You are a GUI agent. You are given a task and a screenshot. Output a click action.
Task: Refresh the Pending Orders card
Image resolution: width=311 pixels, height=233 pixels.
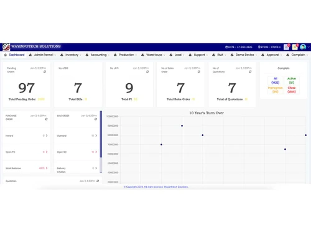pos(45,71)
